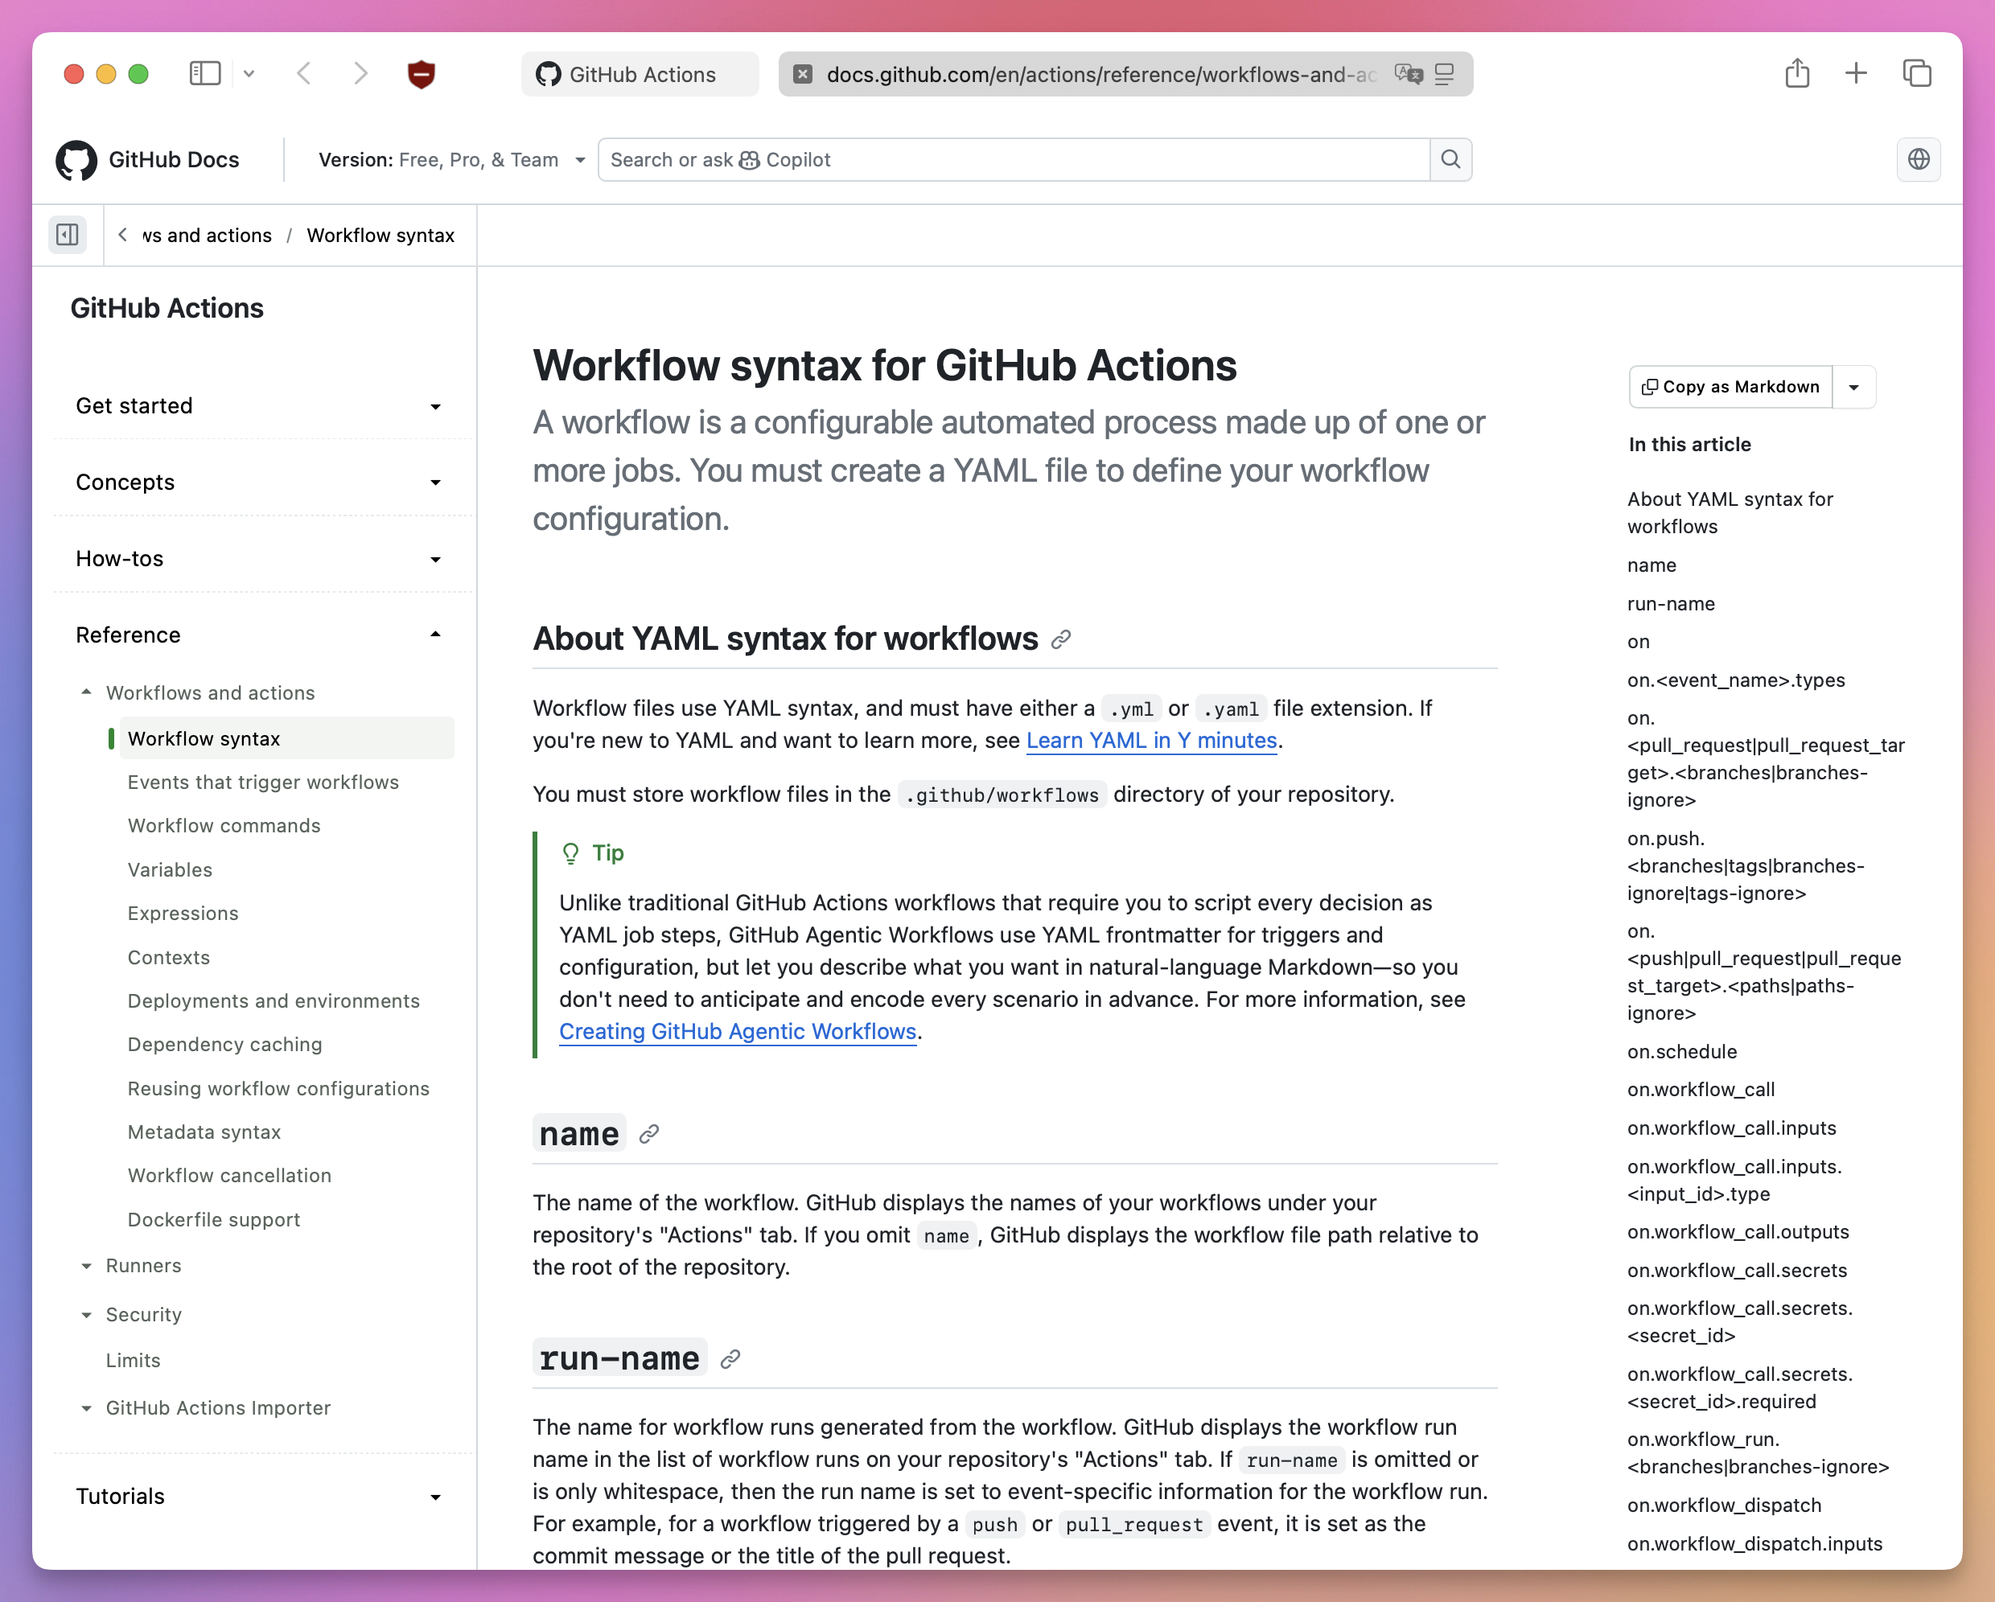Expand GitHub Actions Importer group
The image size is (1995, 1602).
tap(205, 1407)
